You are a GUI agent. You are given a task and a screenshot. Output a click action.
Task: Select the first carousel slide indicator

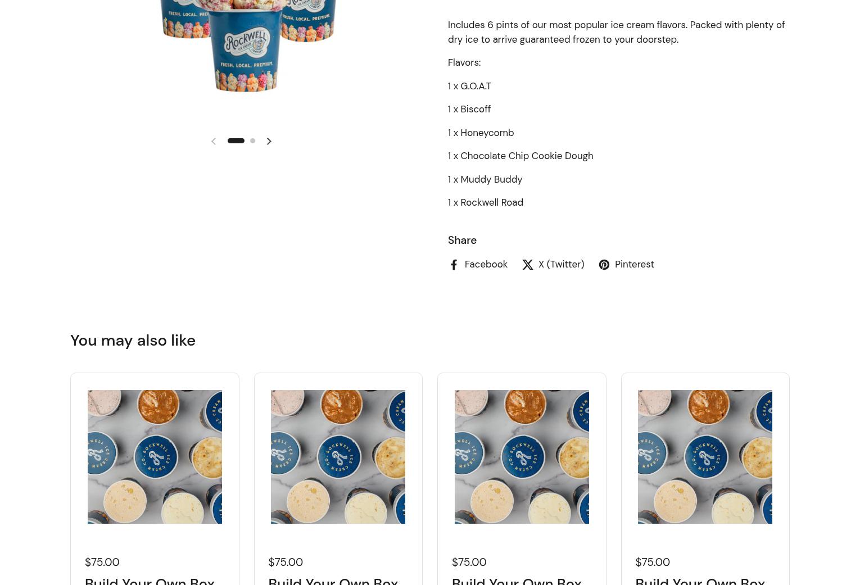pyautogui.click(x=236, y=141)
